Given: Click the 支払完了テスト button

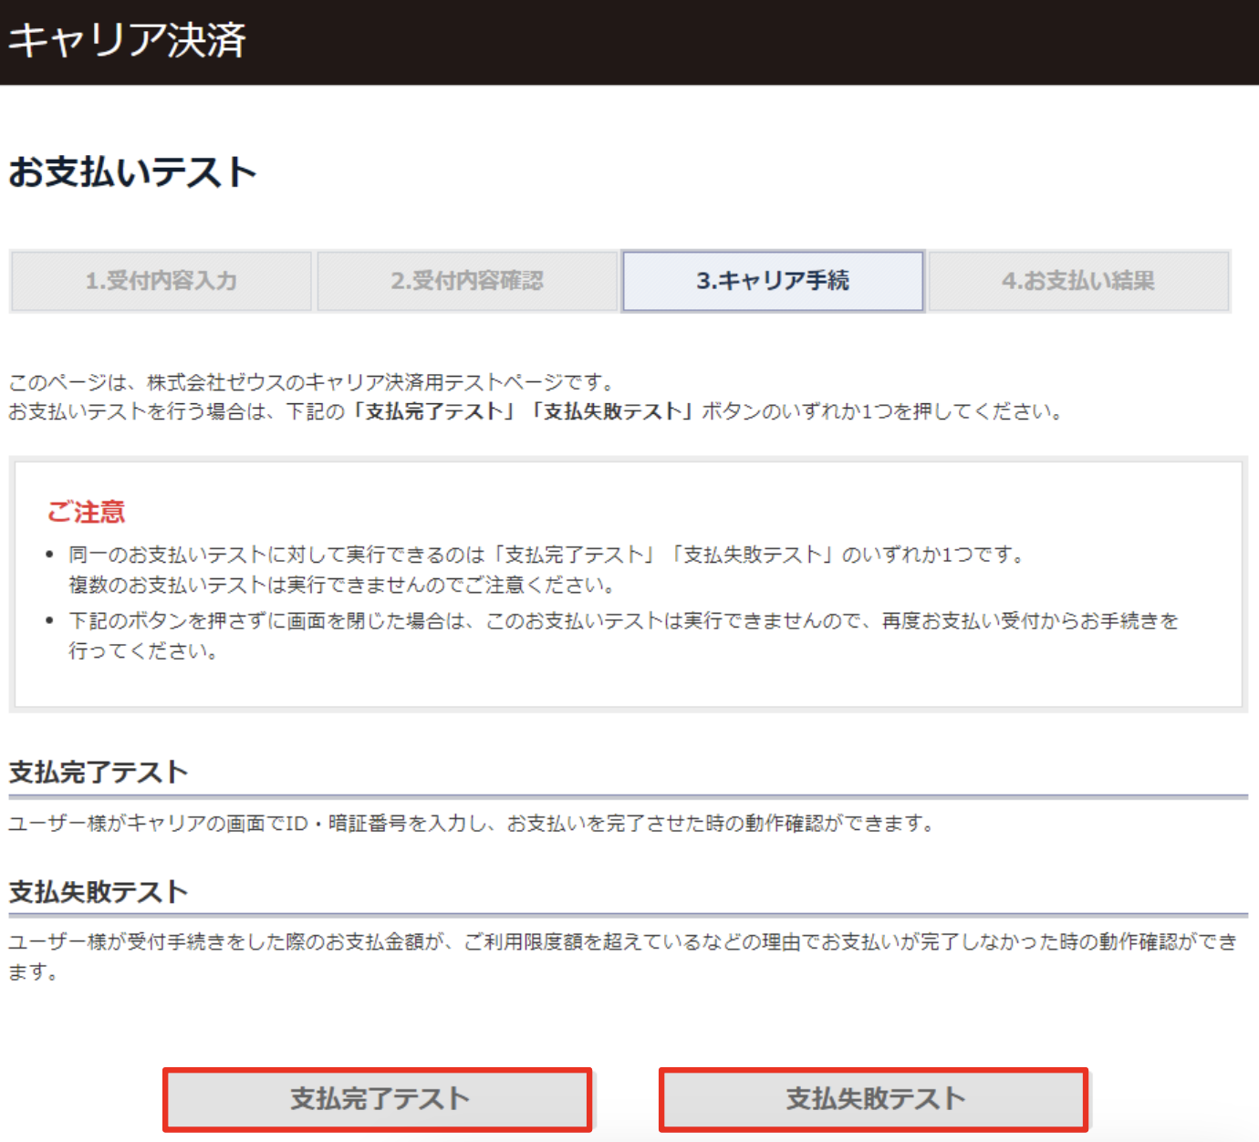Looking at the screenshot, I should [x=378, y=1099].
